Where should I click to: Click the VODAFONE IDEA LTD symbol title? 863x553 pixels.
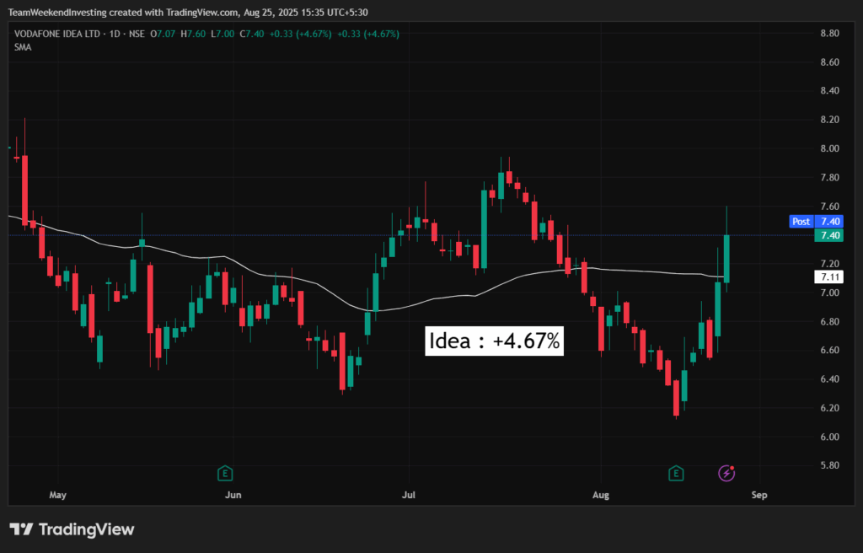(57, 35)
